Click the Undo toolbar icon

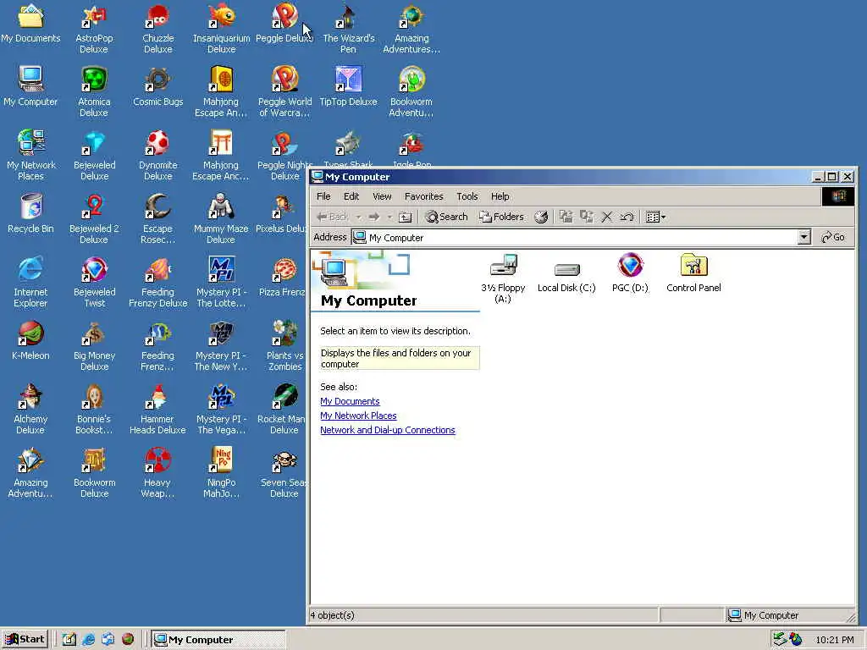[x=627, y=218]
